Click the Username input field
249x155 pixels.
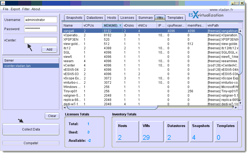tap(41, 20)
